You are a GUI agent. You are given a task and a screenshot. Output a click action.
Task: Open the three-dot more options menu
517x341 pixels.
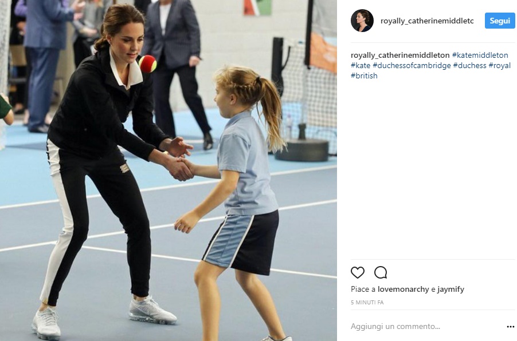coord(510,327)
